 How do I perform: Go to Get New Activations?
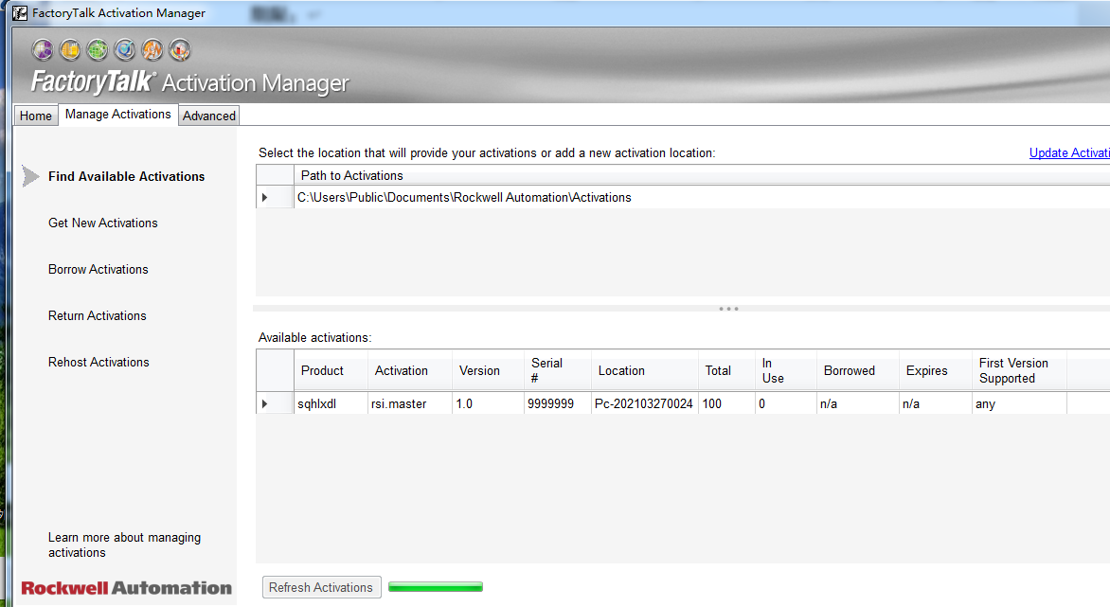coord(103,223)
